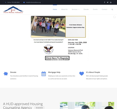Viewport: 117px width, 109px height.
Task: Click the envelope icon beside email address
Action: (x=24, y=2)
